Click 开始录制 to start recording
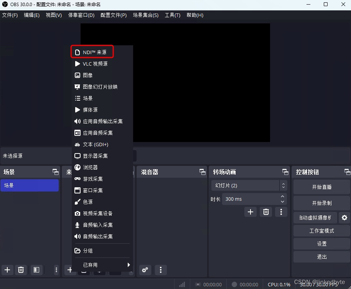351x289 pixels. 322,203
